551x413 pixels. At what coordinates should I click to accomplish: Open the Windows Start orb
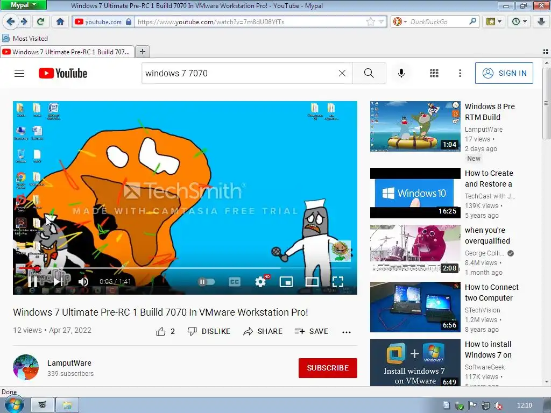pyautogui.click(x=14, y=404)
